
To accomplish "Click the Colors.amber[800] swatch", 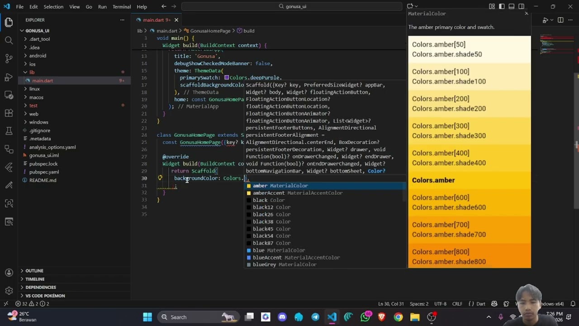I will click(470, 257).
